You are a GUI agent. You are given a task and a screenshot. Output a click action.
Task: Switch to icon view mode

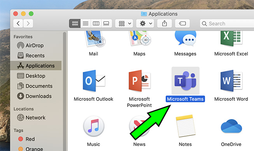point(75,23)
